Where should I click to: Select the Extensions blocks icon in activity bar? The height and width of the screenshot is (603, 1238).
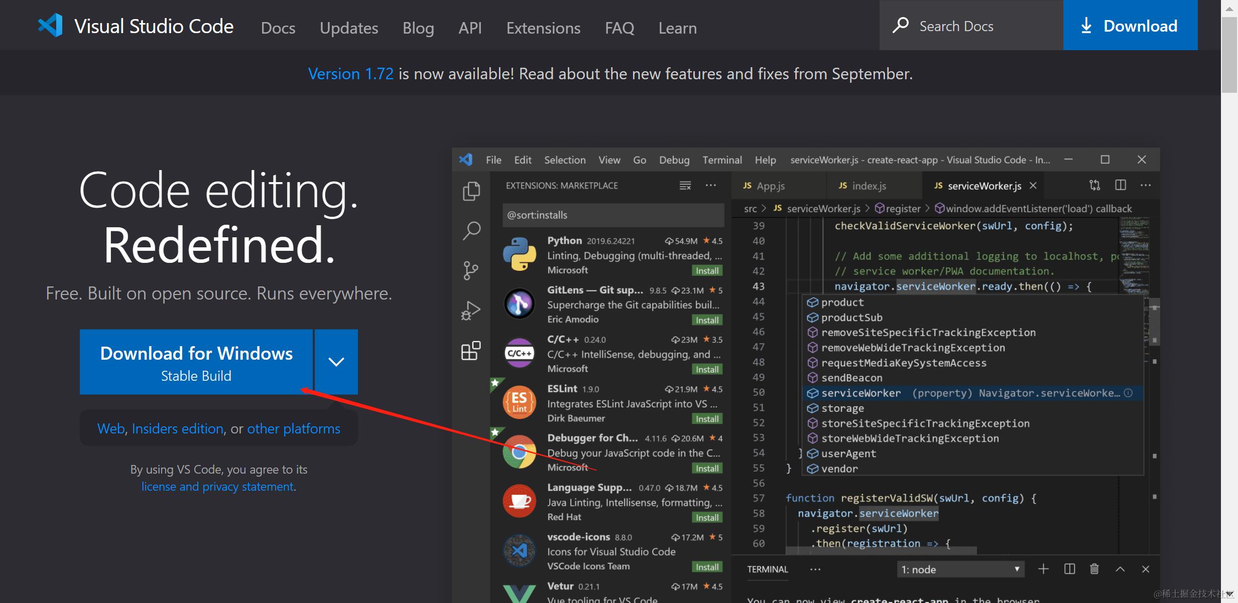tap(471, 351)
